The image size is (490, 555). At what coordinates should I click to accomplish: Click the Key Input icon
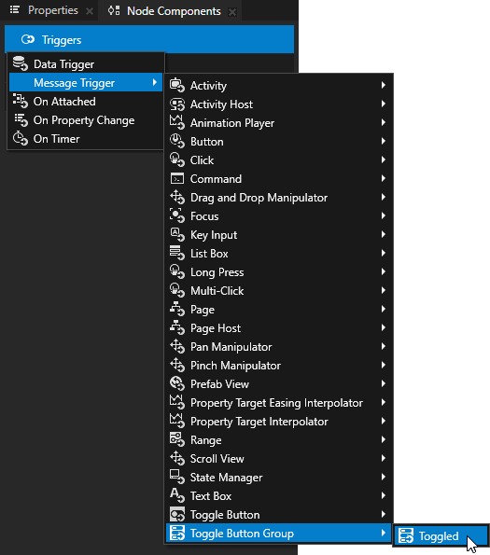177,234
